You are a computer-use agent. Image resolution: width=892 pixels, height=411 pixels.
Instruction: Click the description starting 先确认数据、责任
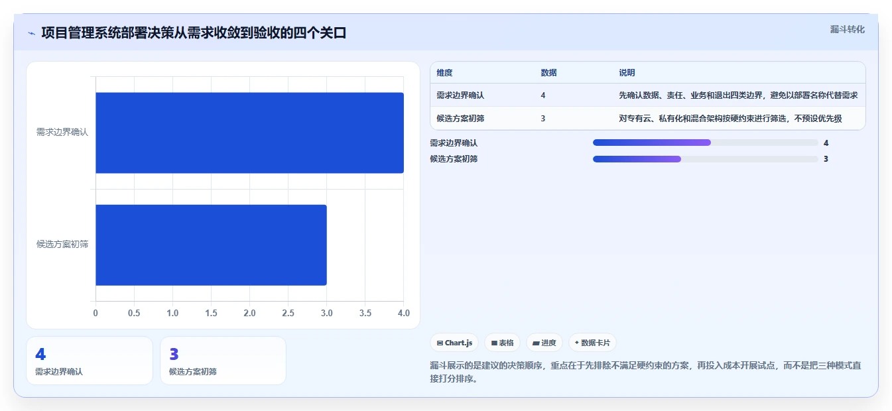point(738,95)
